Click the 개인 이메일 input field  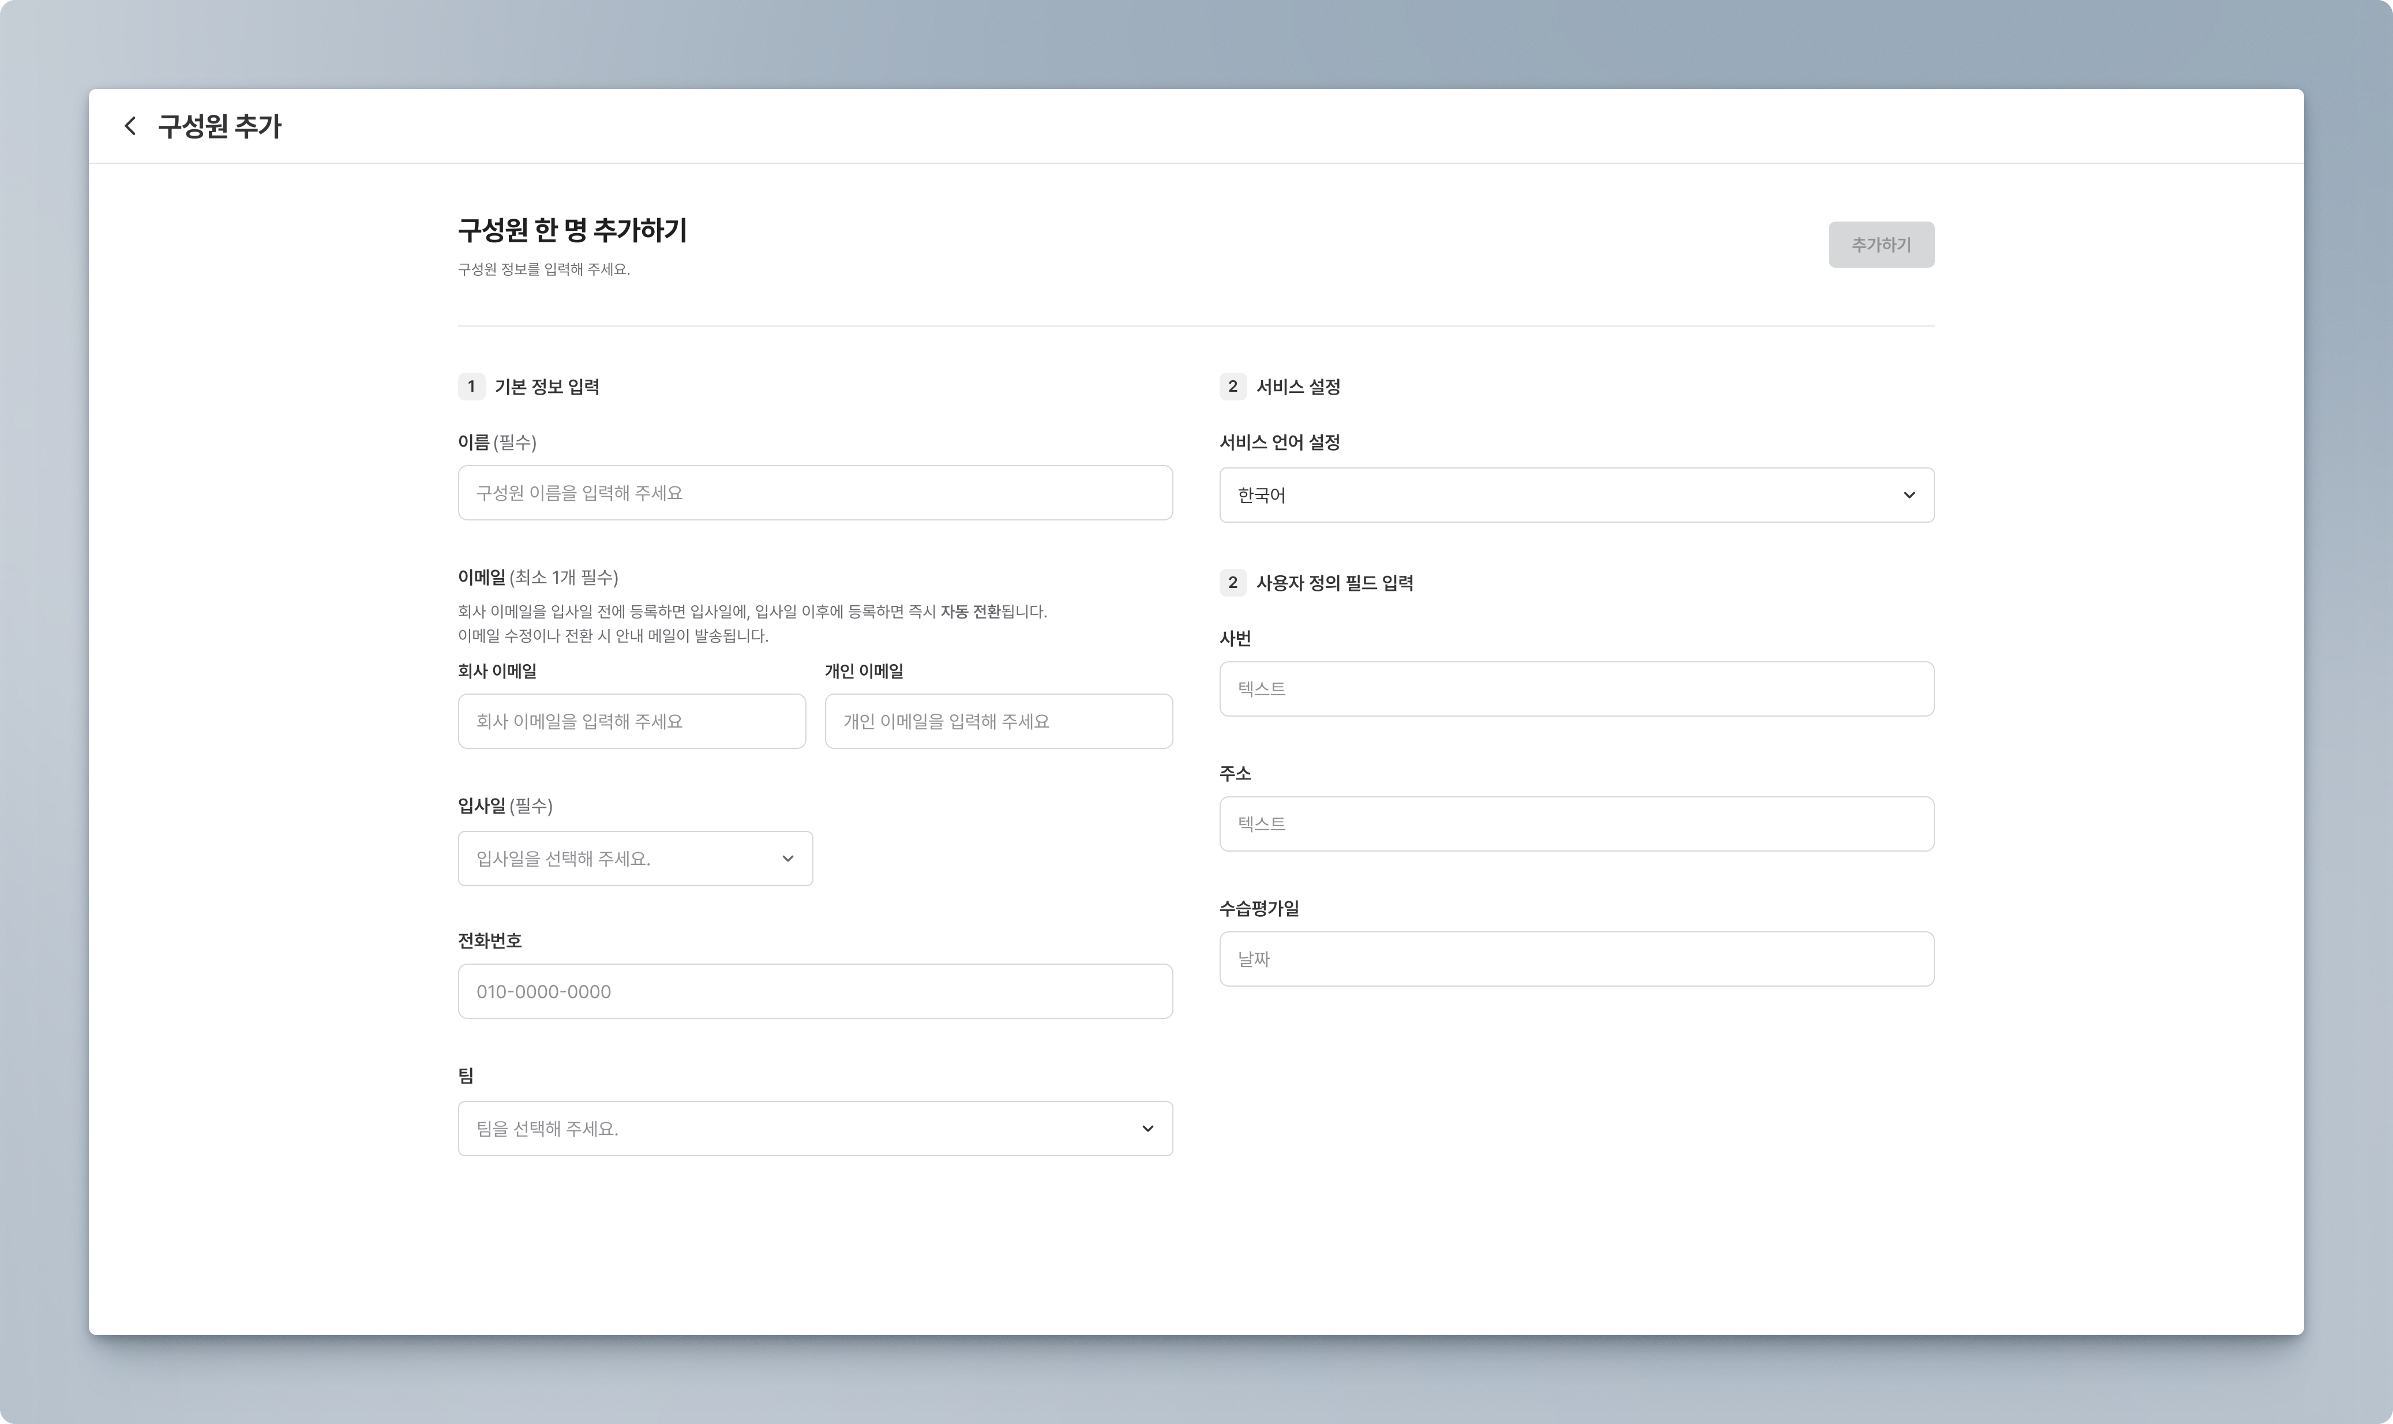click(x=997, y=722)
